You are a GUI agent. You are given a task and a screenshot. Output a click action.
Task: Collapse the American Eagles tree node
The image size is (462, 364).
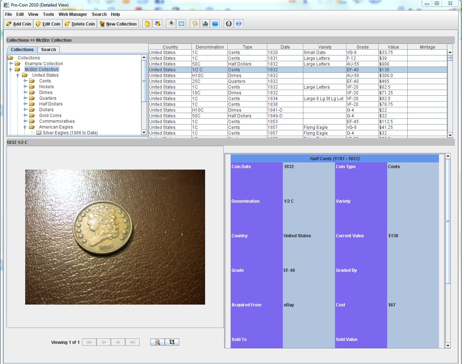(25, 127)
